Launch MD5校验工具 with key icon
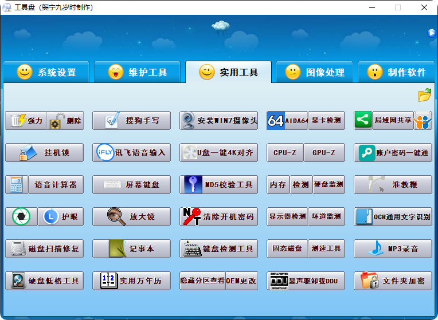Image resolution: width=438 pixels, height=320 pixels. click(219, 184)
